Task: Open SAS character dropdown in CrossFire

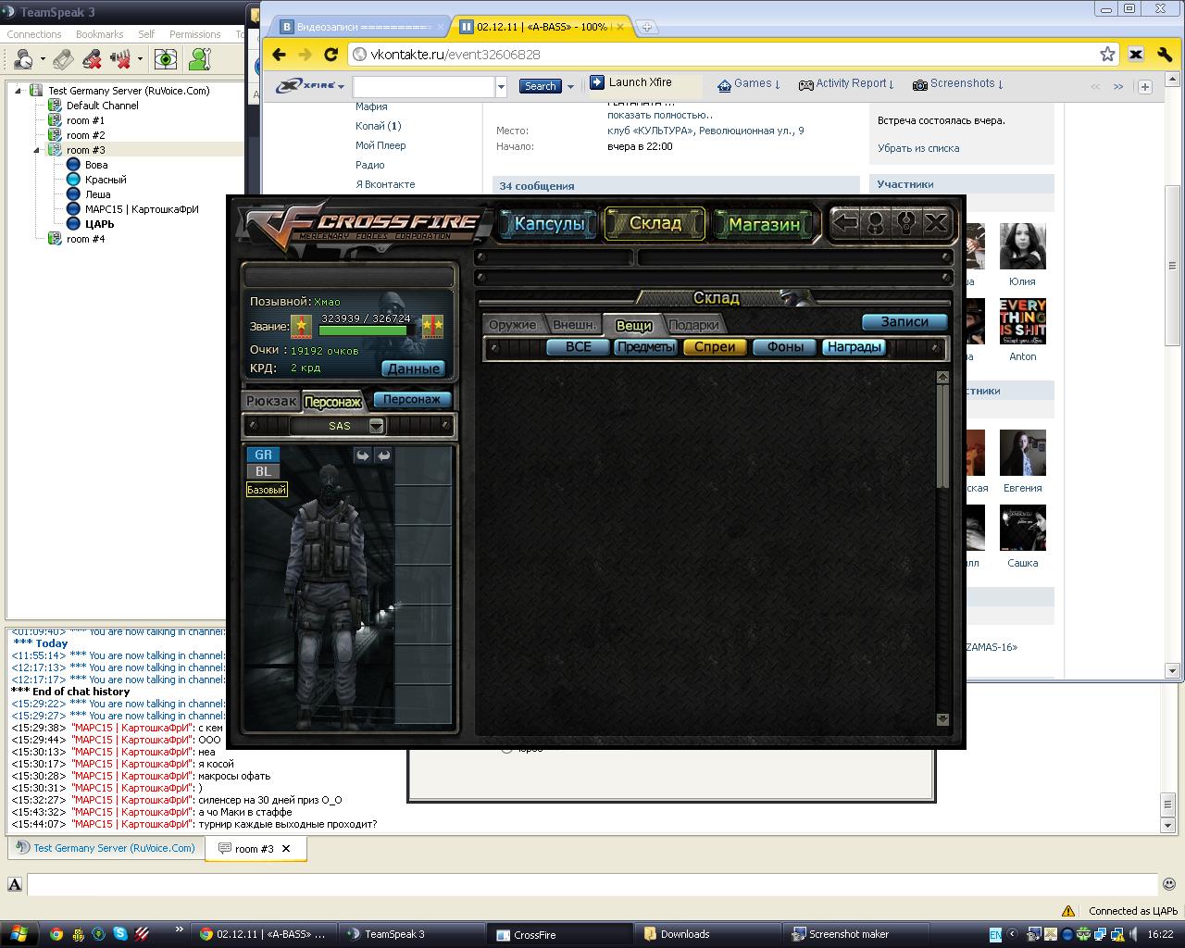Action: [x=376, y=426]
